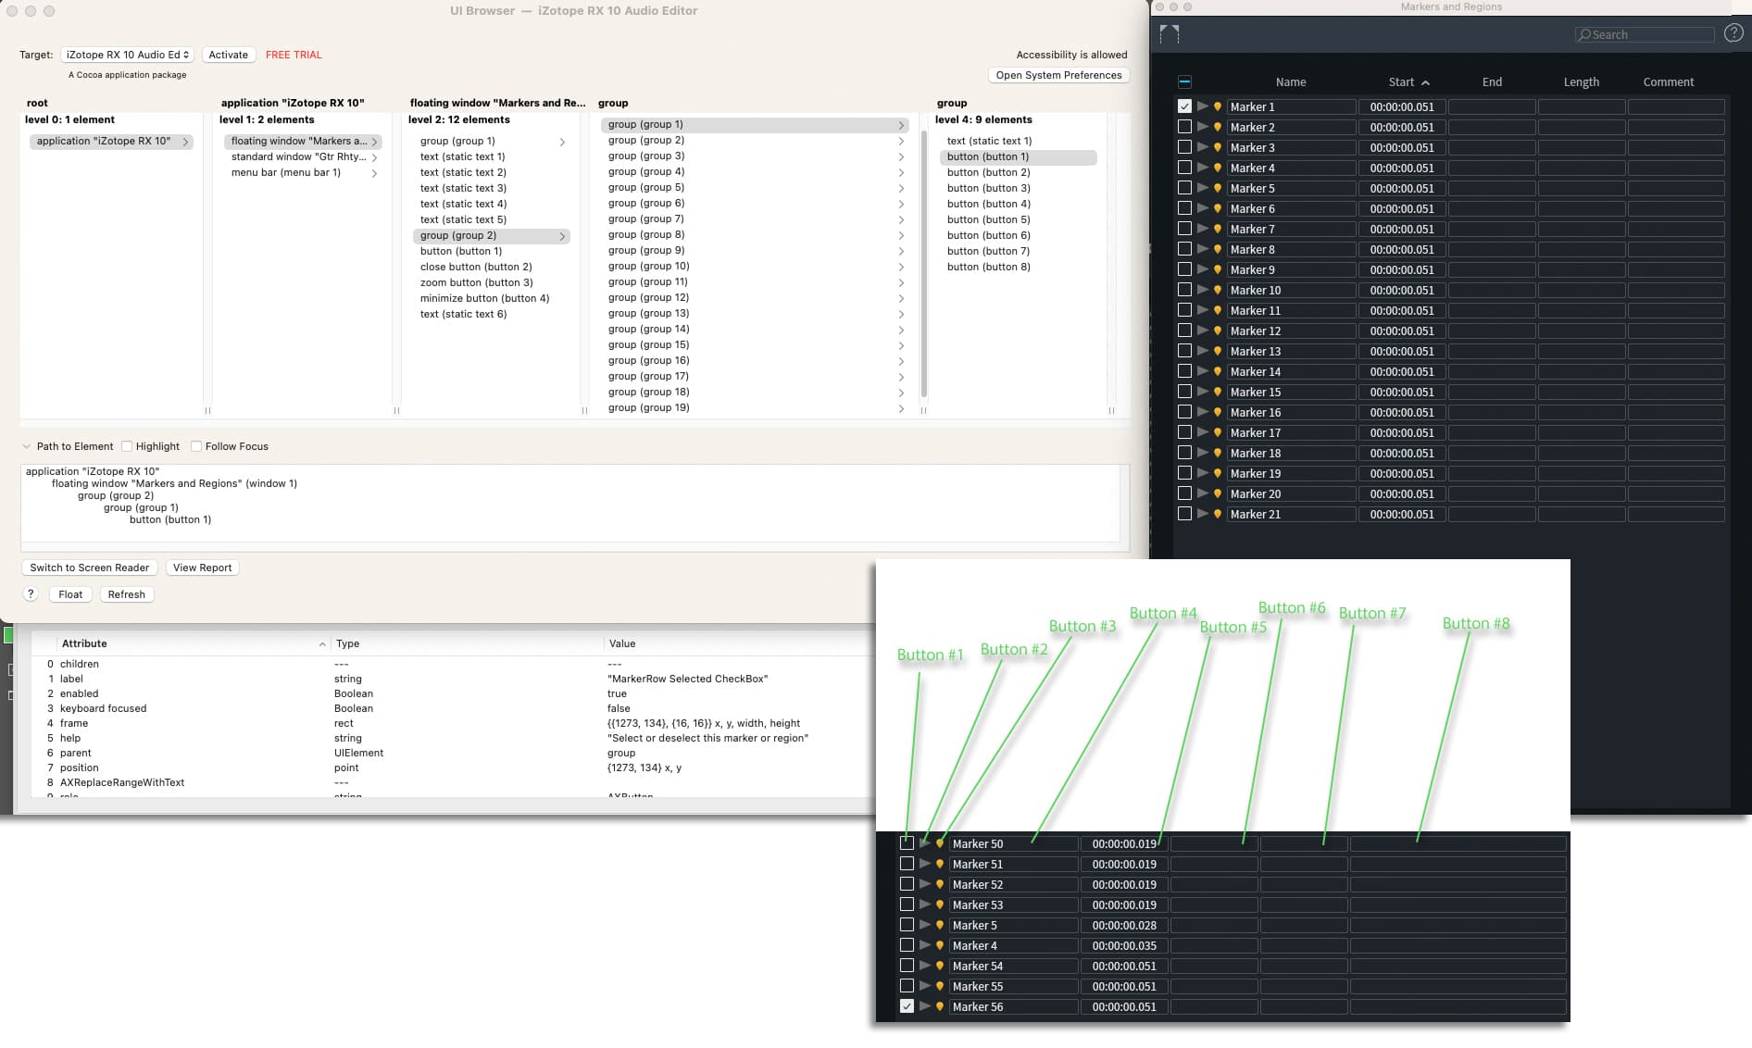Check the Marker 8 checkbox
Screen dimensions: 1752x1048
click(1184, 249)
